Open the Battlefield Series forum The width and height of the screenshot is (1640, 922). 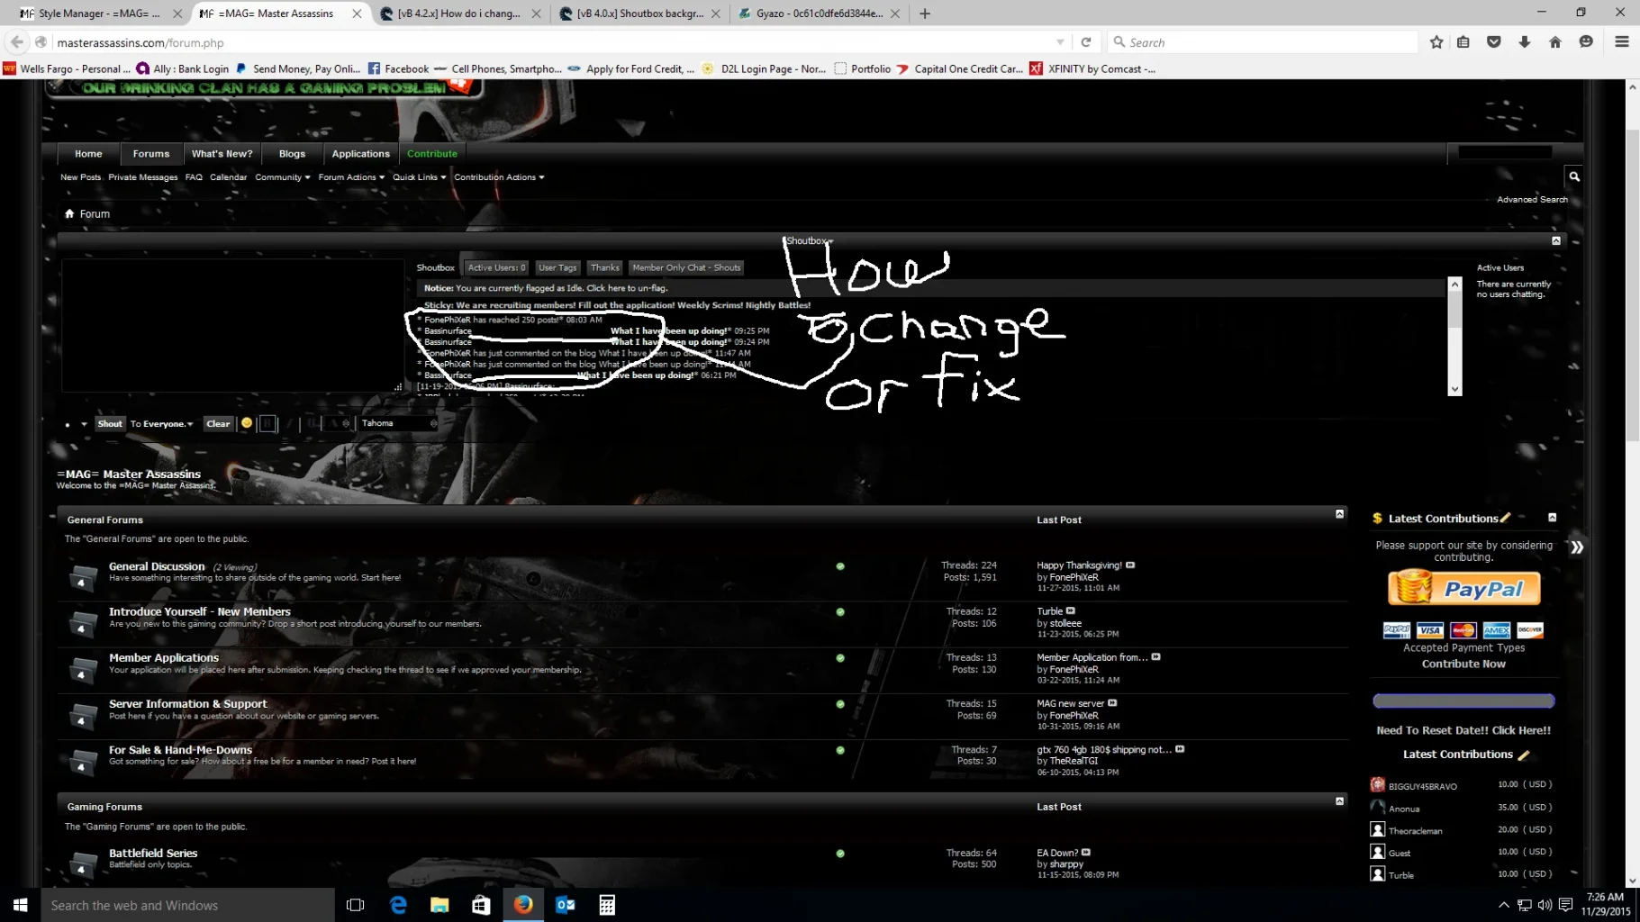coord(153,853)
